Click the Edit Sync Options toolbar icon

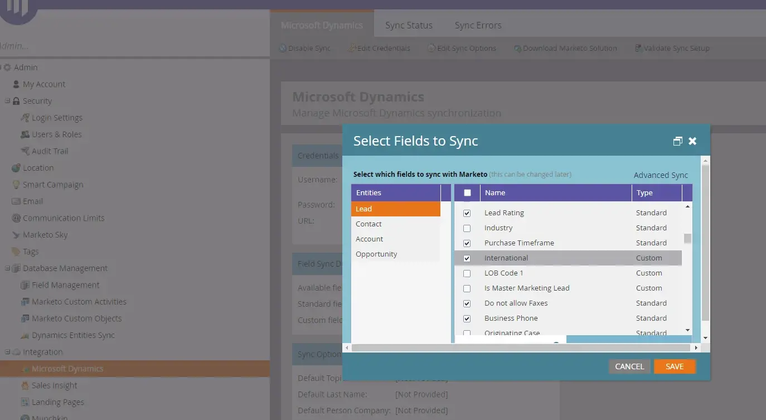click(432, 49)
